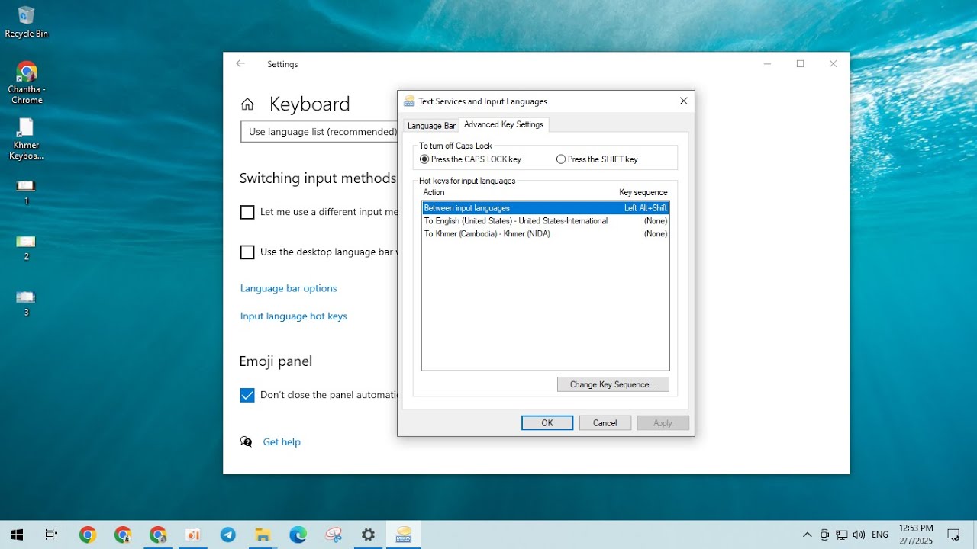The width and height of the screenshot is (977, 549).
Task: Launch Microsoft Edge from the taskbar
Action: [x=298, y=535]
